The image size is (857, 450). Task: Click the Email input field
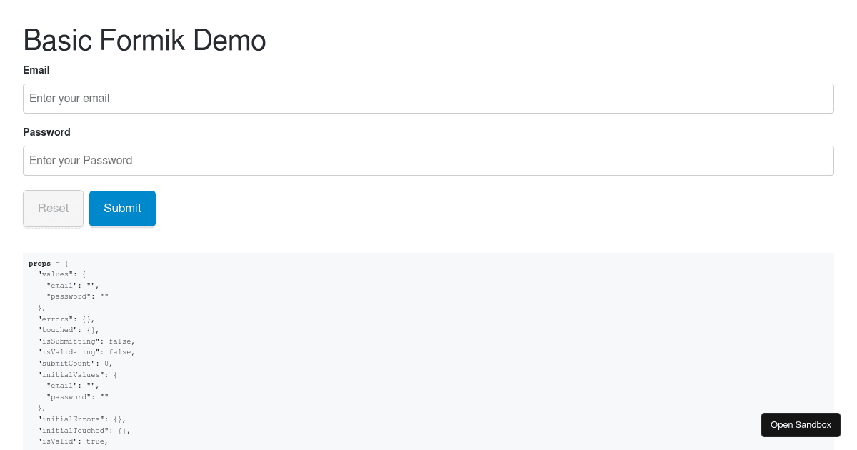(428, 99)
